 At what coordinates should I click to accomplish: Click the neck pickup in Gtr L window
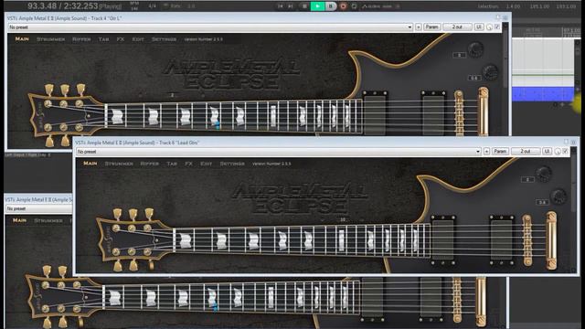pyautogui.click(x=375, y=113)
